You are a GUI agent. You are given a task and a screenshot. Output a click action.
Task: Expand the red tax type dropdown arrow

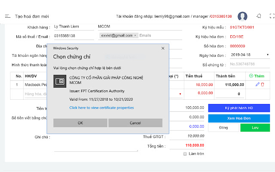(x=180, y=94)
